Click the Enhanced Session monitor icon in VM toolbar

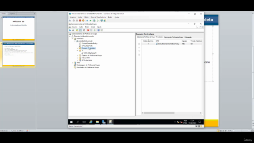[102, 21]
